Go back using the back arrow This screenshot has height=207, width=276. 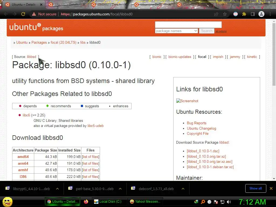coord(6,14)
